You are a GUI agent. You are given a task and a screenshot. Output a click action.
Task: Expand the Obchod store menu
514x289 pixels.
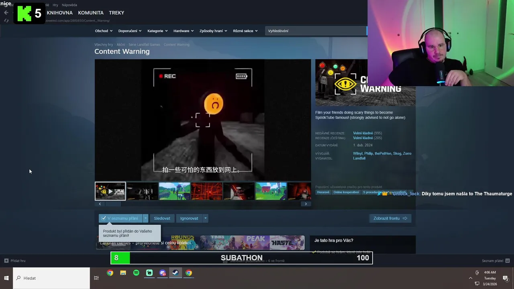(104, 31)
